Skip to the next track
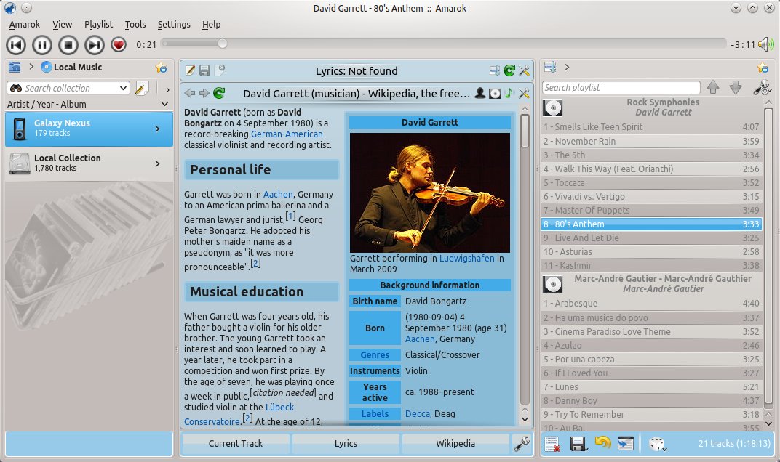 click(x=95, y=45)
